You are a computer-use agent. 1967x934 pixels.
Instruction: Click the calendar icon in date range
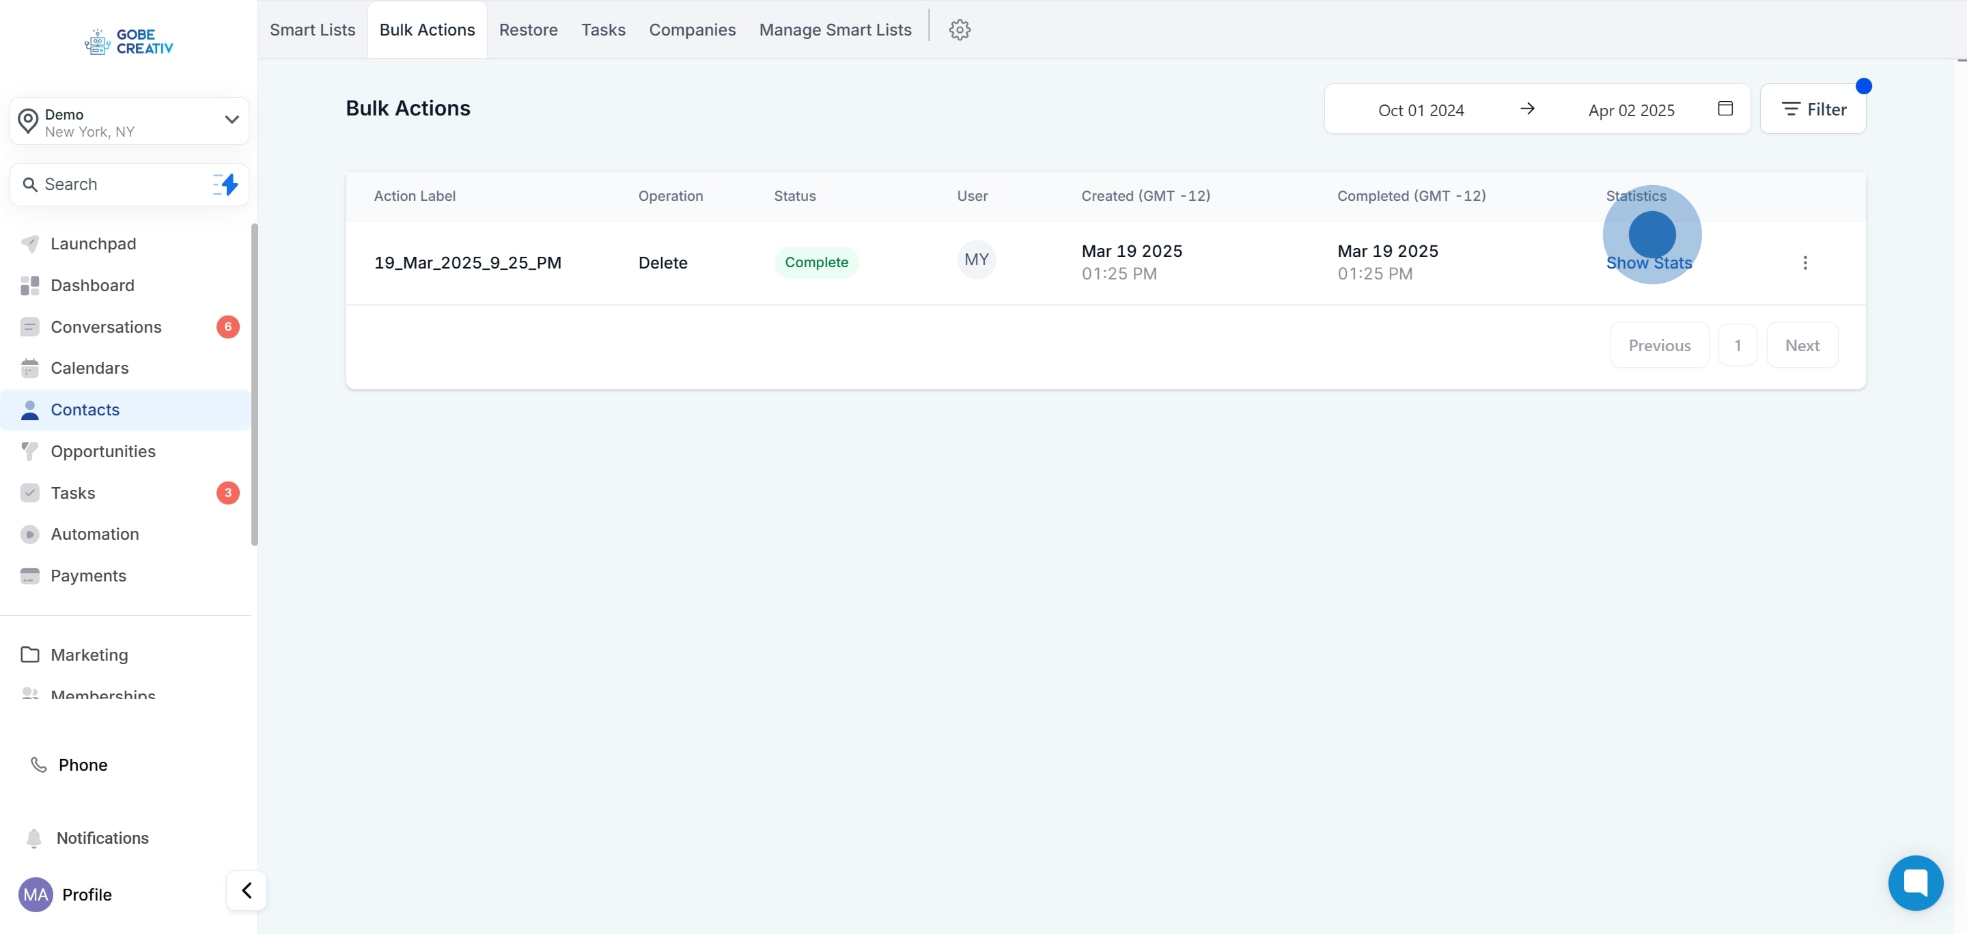[x=1724, y=109]
